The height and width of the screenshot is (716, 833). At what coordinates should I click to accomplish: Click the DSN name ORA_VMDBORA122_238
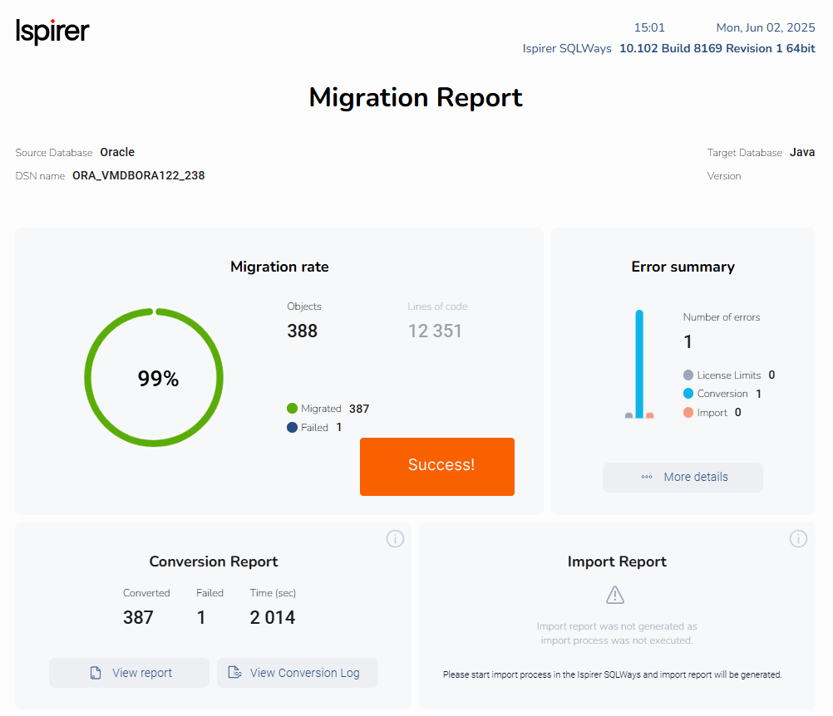tap(138, 175)
